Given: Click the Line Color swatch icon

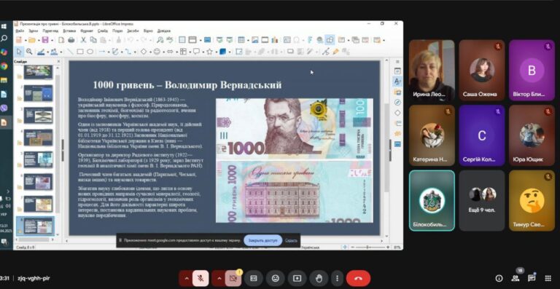Looking at the screenshot, I should 41,52.
